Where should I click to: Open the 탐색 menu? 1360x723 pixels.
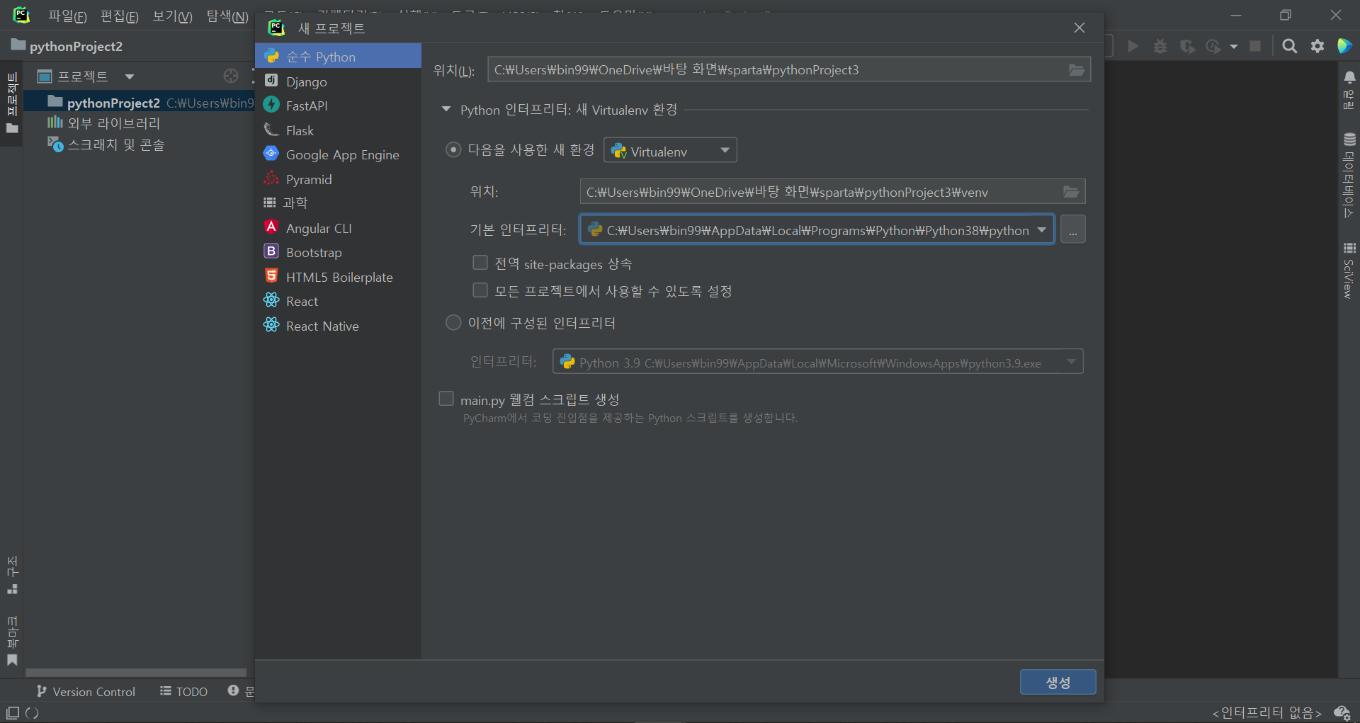227,16
